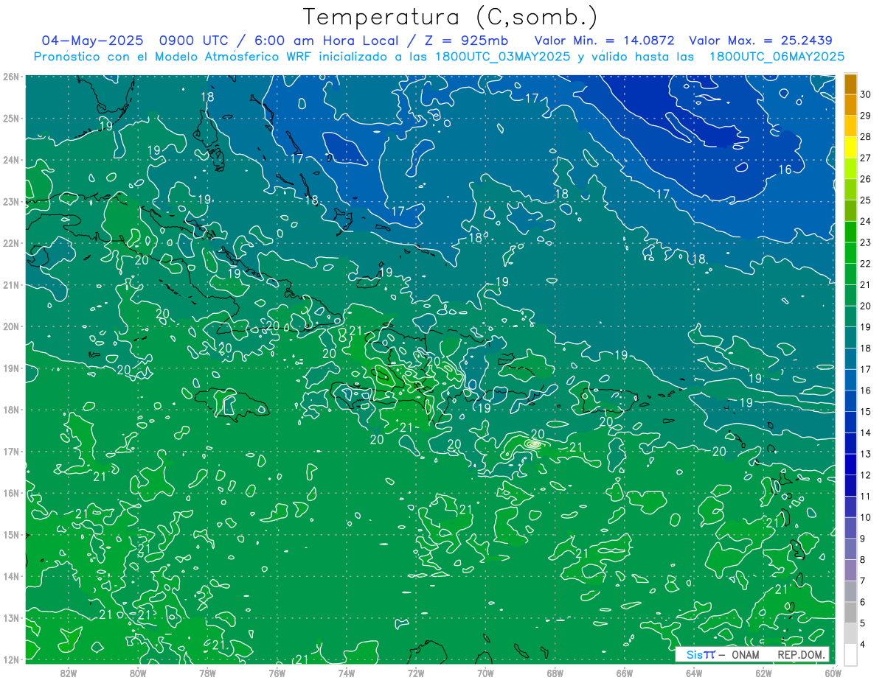Click the value 29 on the color scale
885x683 pixels.
tap(865, 116)
